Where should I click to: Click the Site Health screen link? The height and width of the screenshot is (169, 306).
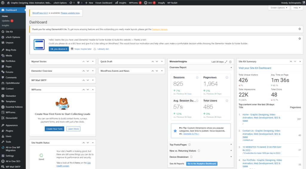(74, 164)
